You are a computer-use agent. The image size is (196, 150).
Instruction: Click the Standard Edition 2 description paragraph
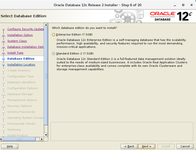pyautogui.click(x=122, y=64)
